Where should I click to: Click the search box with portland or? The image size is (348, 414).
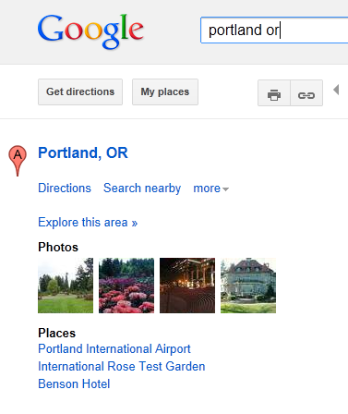274,30
